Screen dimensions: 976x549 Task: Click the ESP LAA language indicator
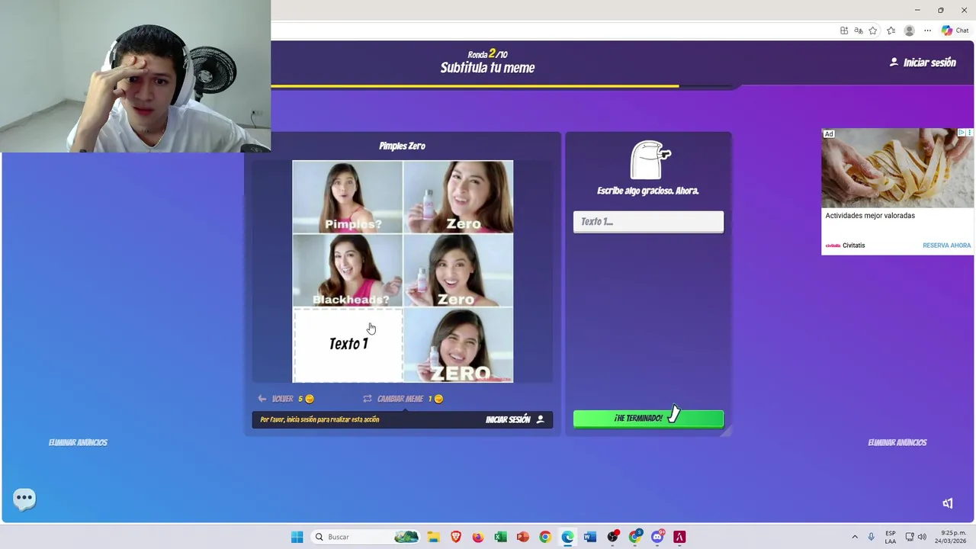point(891,537)
